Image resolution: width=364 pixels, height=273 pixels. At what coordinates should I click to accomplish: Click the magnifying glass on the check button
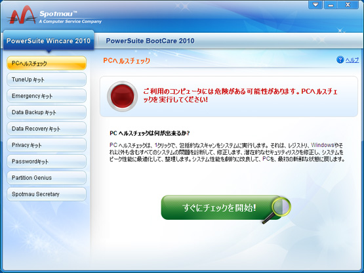tap(277, 210)
